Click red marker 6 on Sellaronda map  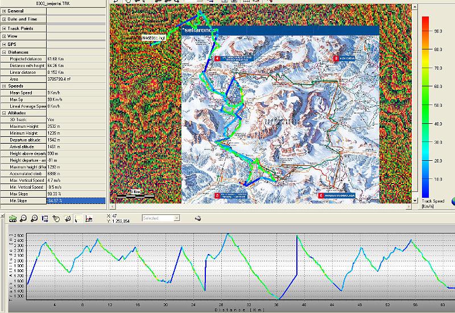click(321, 196)
